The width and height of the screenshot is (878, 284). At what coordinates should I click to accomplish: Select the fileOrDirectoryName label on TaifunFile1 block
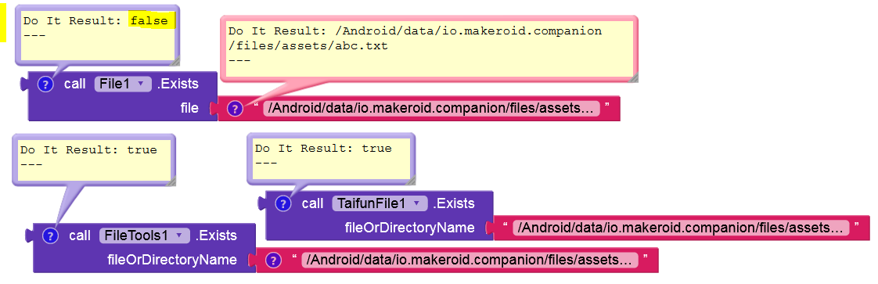point(410,228)
